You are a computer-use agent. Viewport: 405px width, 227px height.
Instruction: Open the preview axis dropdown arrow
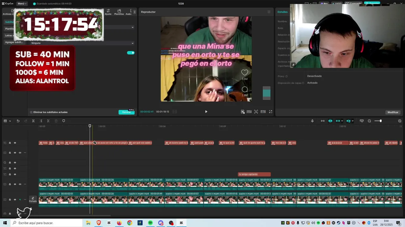(x=352, y=121)
